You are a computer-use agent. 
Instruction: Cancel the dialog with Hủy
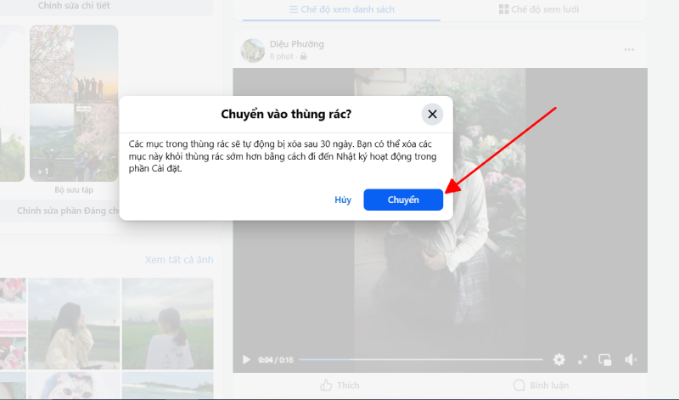tap(343, 200)
